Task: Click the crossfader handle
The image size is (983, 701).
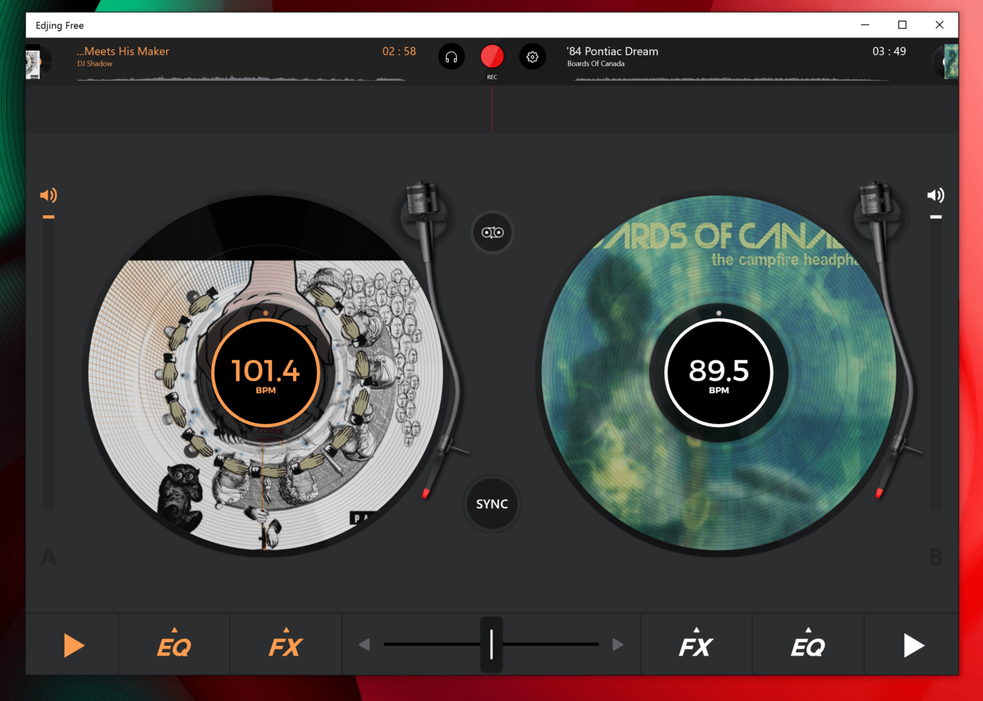Action: coord(491,644)
